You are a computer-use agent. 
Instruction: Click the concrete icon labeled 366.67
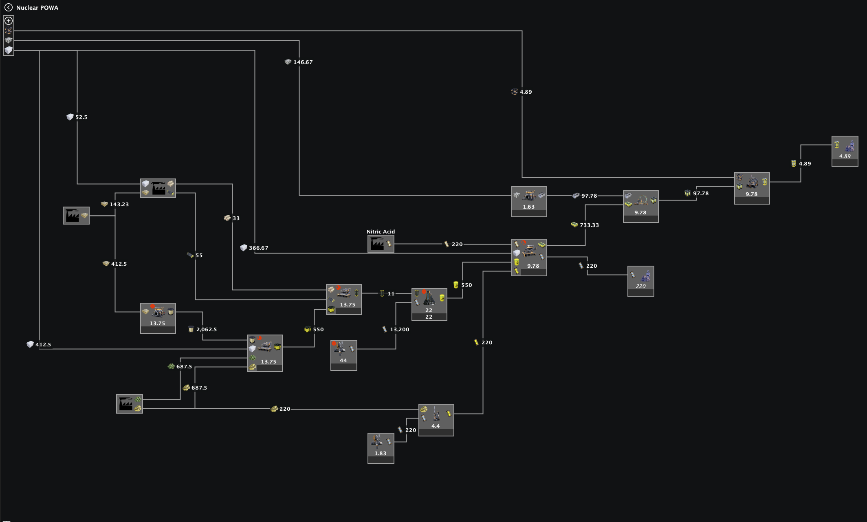tap(243, 247)
